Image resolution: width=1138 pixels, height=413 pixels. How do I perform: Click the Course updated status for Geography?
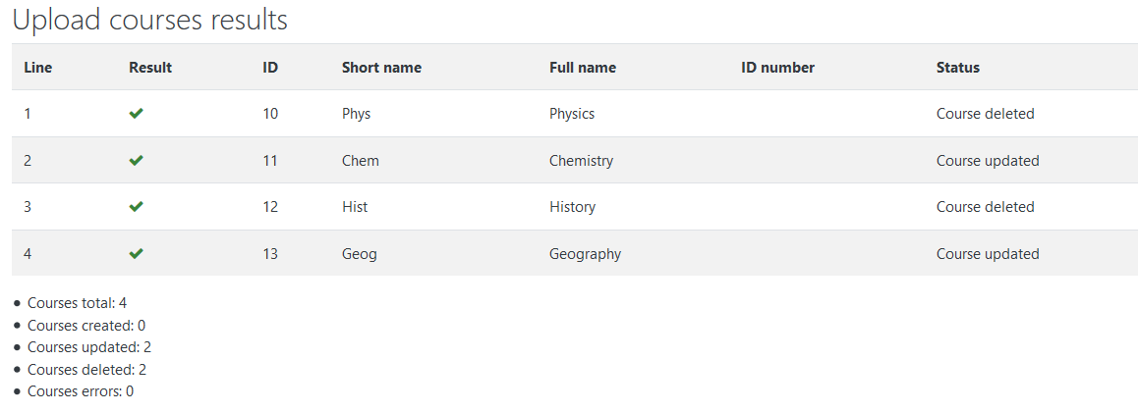[988, 254]
